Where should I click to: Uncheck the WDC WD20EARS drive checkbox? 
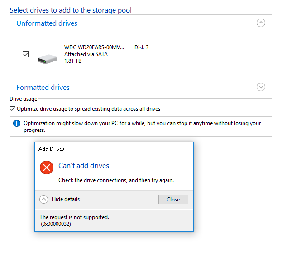(x=26, y=54)
